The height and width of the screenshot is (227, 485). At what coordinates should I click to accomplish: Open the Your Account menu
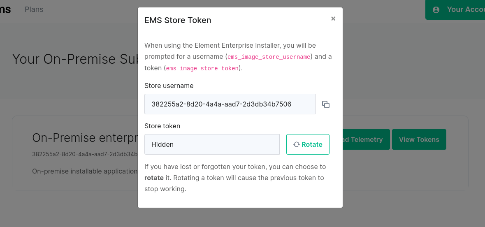(x=455, y=9)
